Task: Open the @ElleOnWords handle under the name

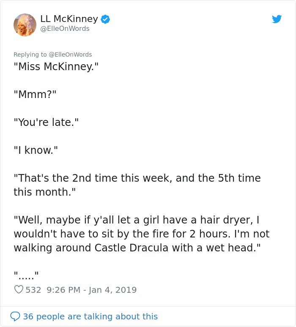Action: point(65,29)
